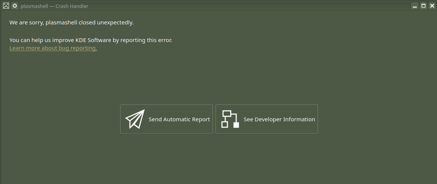Open See Developer Information

(x=267, y=119)
